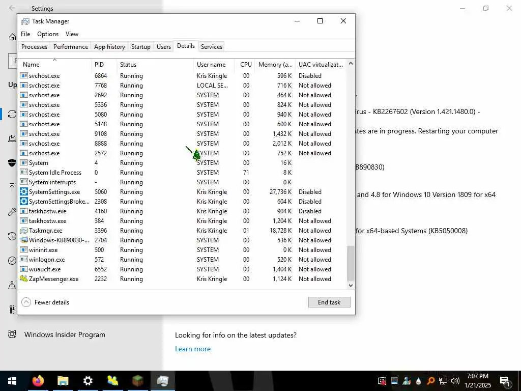Select taskhostw.exe with PID 4160
The image size is (521, 391).
[x=183, y=211]
